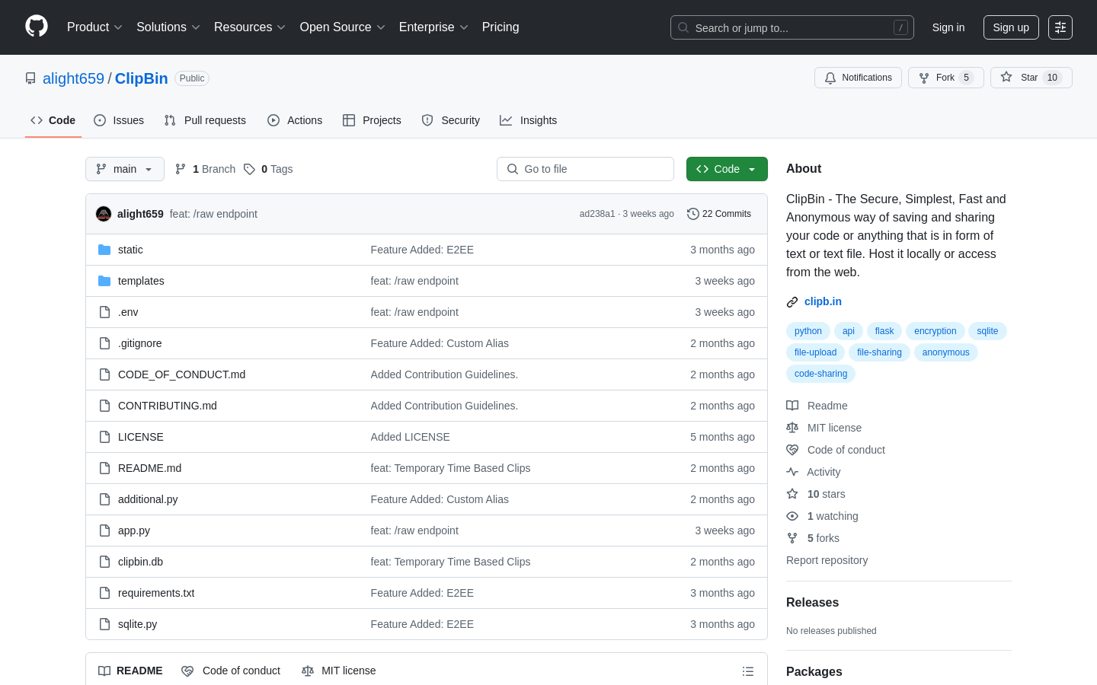Open the README outline list icon
Image resolution: width=1097 pixels, height=685 pixels.
tap(748, 671)
